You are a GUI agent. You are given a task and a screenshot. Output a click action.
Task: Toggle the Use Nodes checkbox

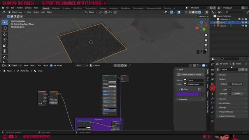pos(51,65)
